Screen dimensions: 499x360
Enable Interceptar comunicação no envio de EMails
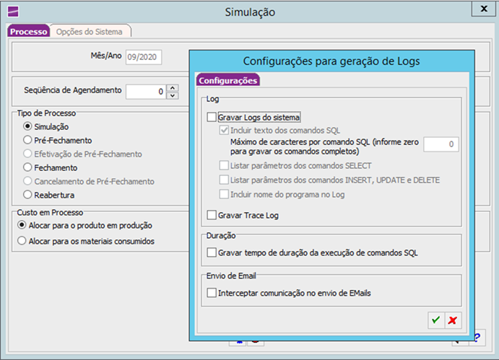click(212, 293)
